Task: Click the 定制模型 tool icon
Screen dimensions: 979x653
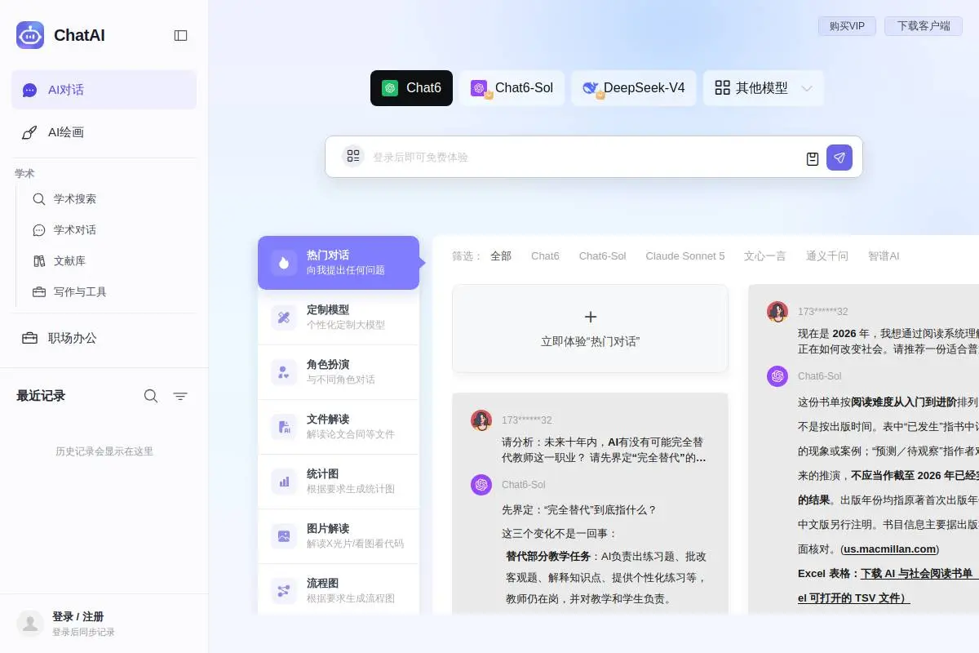Action: (284, 318)
